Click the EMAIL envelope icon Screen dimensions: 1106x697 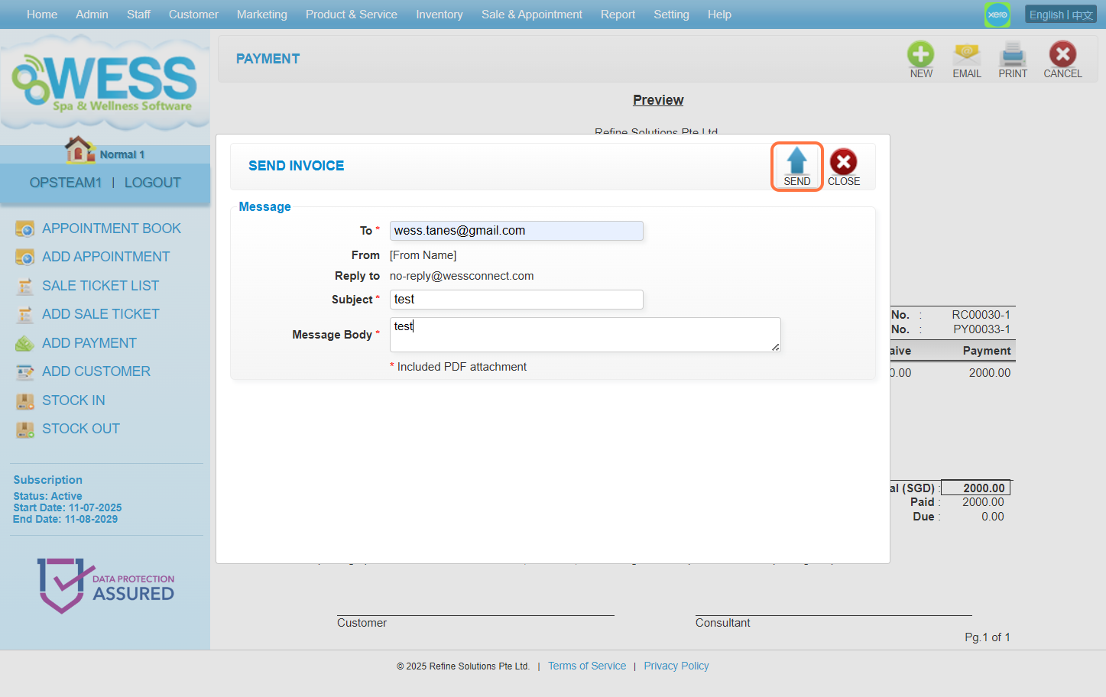(x=966, y=55)
